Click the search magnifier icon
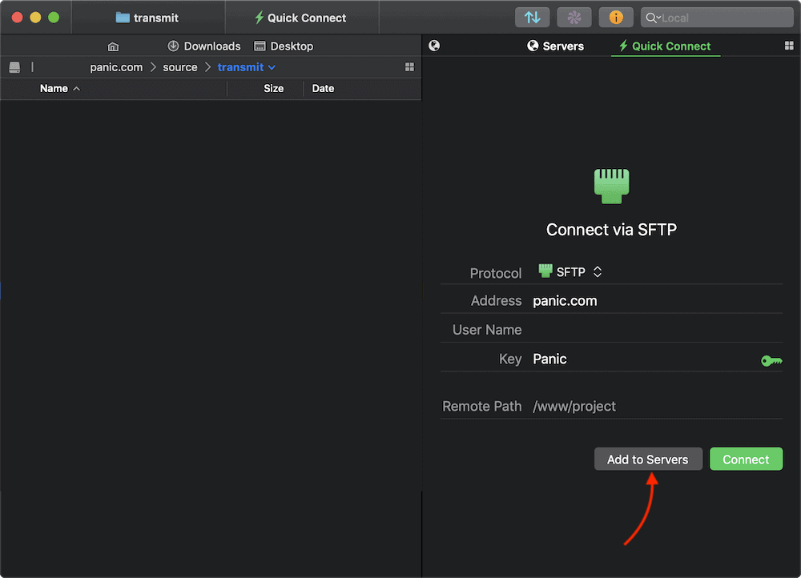This screenshot has height=578, width=801. click(x=650, y=18)
